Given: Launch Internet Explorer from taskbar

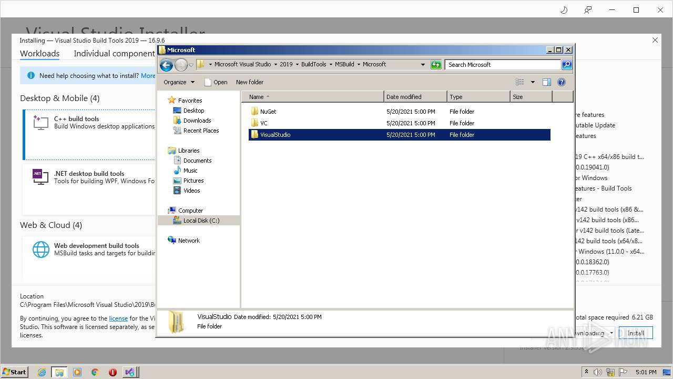Looking at the screenshot, I should pos(42,372).
